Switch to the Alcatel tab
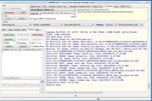The height and width of the screenshot is (101, 152). click(33, 6)
